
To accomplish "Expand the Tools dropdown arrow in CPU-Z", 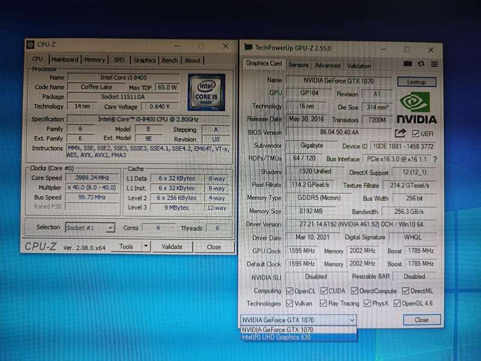I will tap(146, 246).
